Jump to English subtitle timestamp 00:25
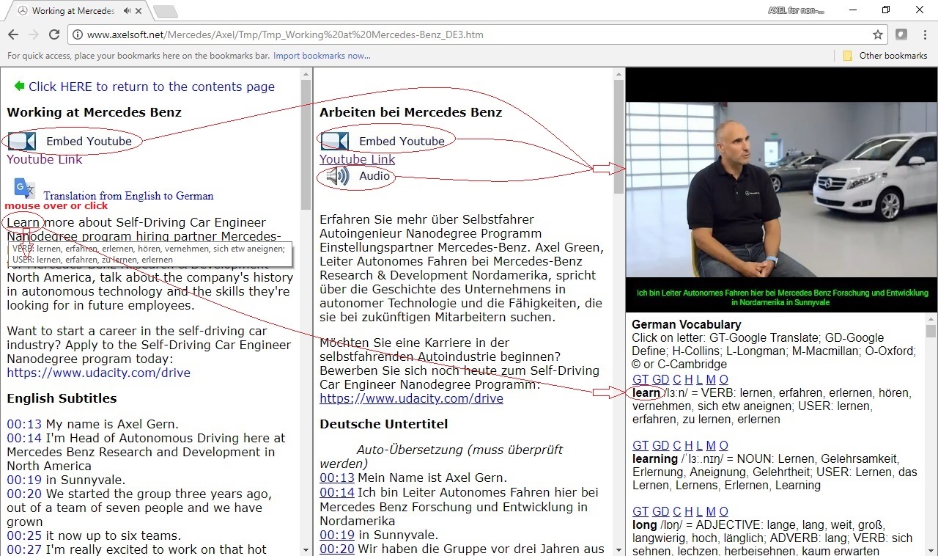This screenshot has height=556, width=938. click(x=25, y=535)
